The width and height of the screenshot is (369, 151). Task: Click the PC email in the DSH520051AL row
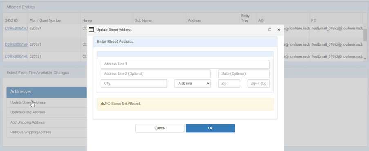coord(337,56)
